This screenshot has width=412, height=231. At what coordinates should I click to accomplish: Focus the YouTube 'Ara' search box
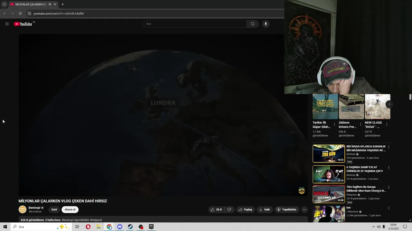tap(195, 24)
